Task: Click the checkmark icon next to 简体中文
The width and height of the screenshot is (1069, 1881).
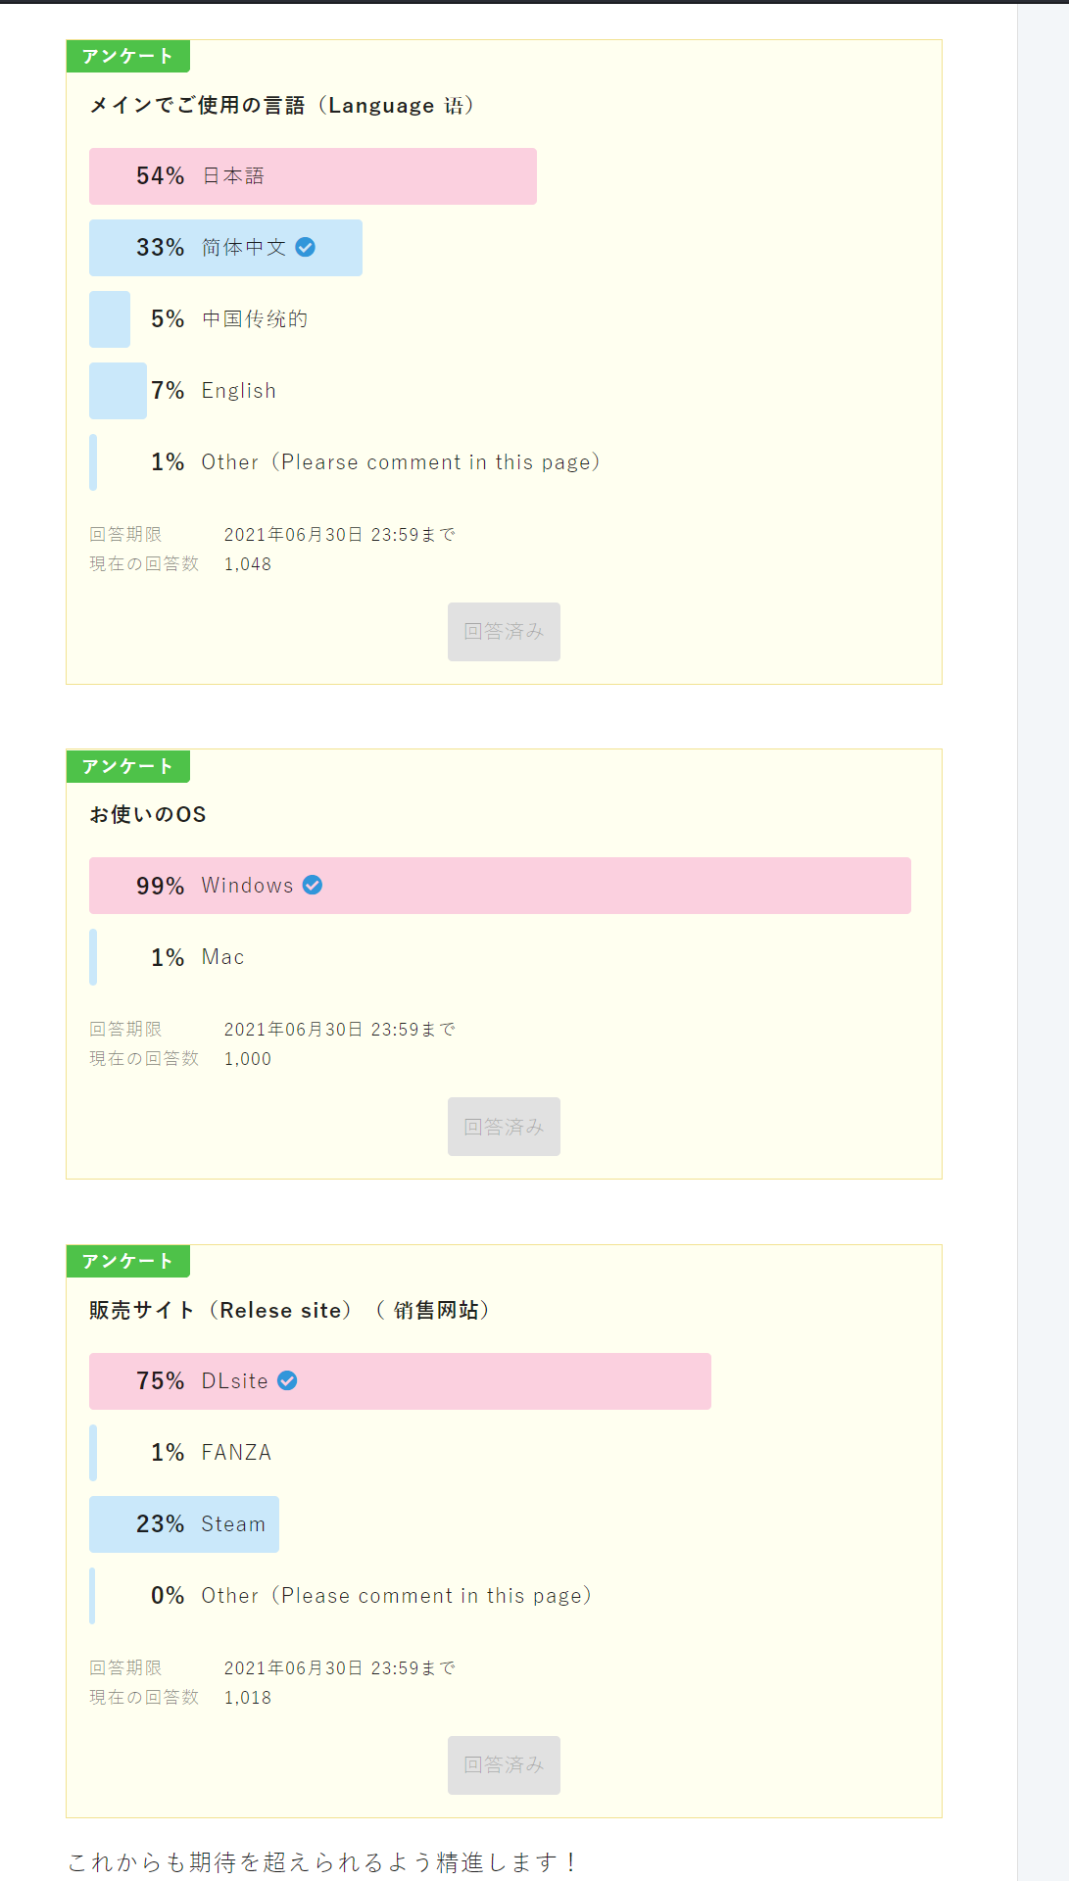Action: [x=307, y=248]
